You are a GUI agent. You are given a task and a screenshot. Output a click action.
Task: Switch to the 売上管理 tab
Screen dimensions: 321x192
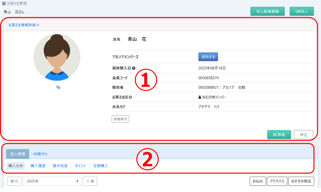pos(18,154)
